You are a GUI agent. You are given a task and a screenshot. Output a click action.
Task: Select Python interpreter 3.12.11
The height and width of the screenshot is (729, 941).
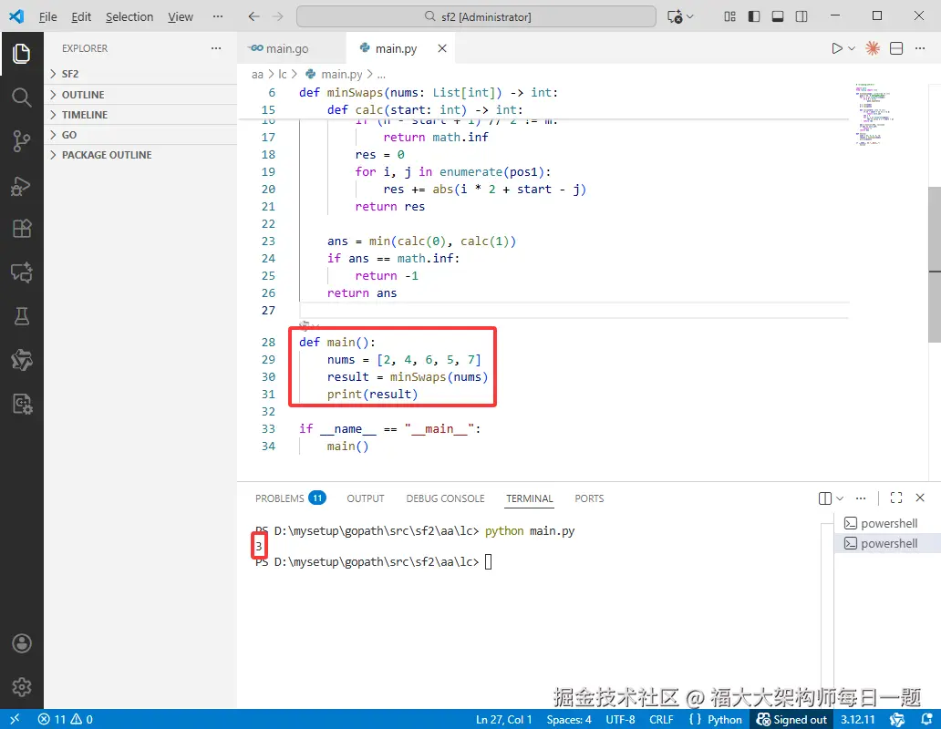point(858,719)
